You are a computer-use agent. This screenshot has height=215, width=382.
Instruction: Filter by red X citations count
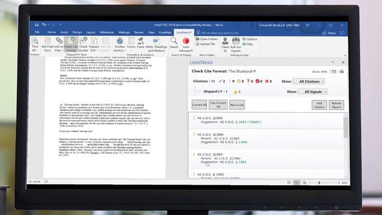click(x=268, y=81)
